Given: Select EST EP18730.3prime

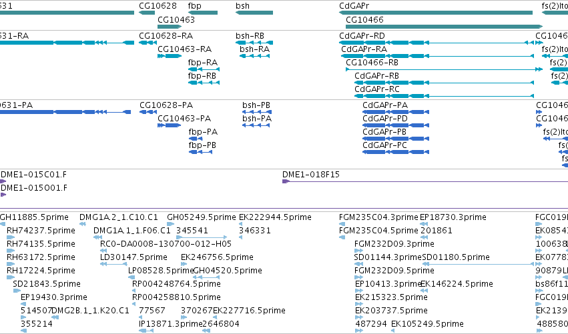Looking at the screenshot, I should (x=453, y=217).
